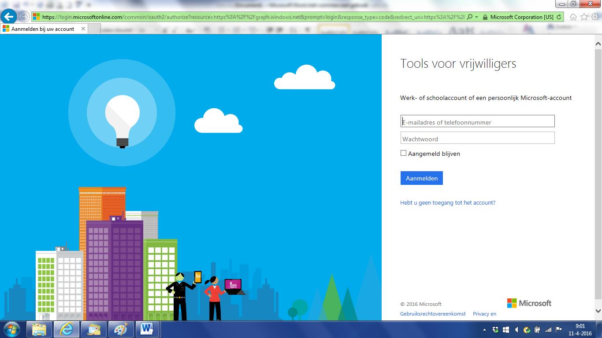The height and width of the screenshot is (338, 602).
Task: Click the Norton security tray icon
Action: coord(527,330)
